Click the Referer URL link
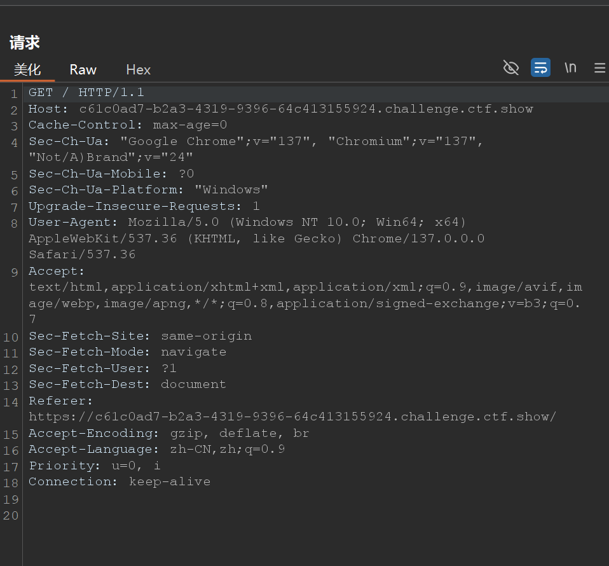 pos(292,417)
